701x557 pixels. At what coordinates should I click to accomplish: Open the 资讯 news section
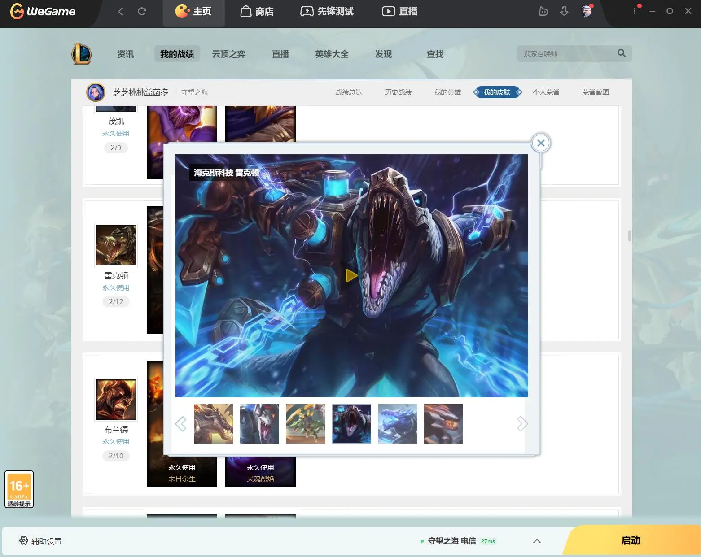click(x=125, y=54)
